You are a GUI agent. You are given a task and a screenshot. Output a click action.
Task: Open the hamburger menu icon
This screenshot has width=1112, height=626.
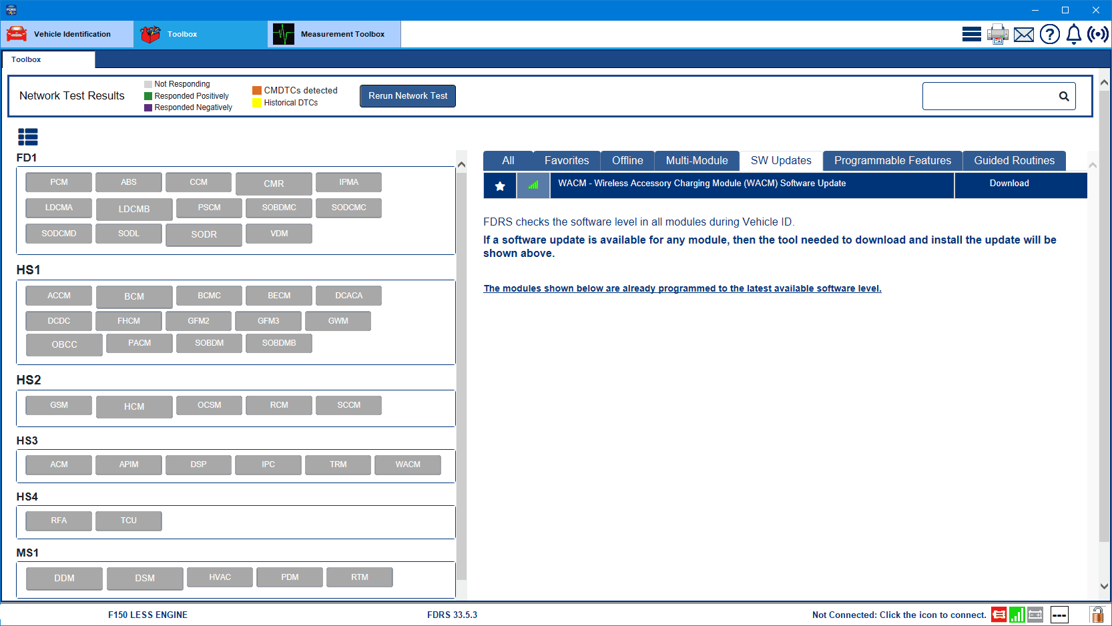coord(971,34)
